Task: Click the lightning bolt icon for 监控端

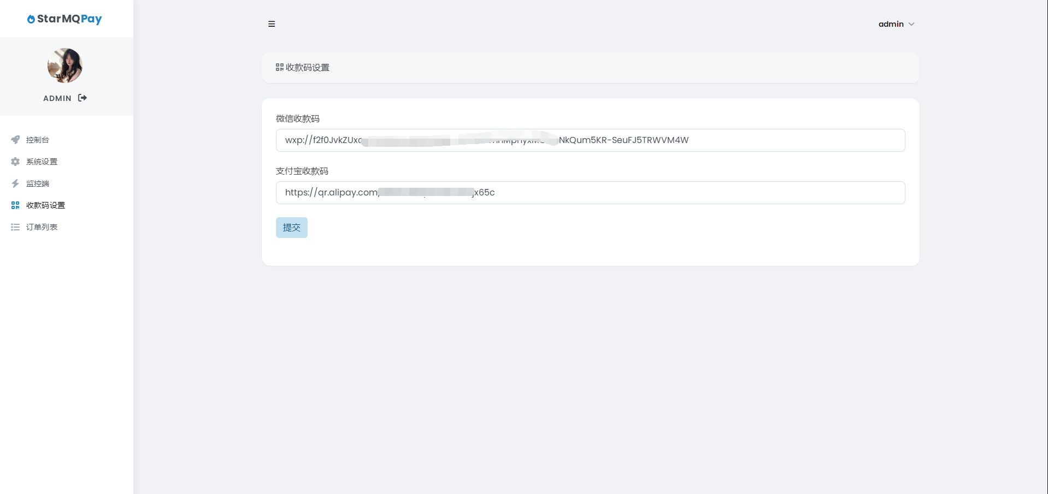Action: [x=15, y=183]
